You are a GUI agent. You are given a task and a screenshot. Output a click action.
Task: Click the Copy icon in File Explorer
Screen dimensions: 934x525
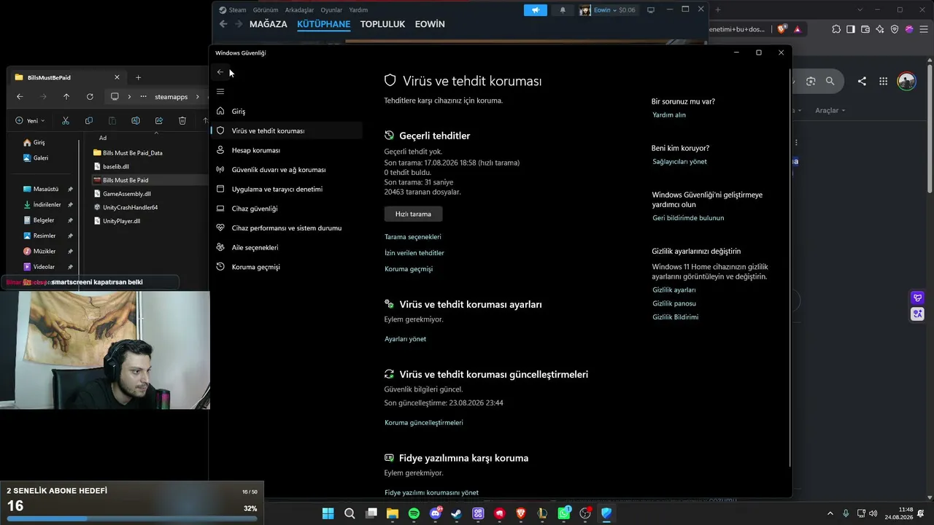89,120
